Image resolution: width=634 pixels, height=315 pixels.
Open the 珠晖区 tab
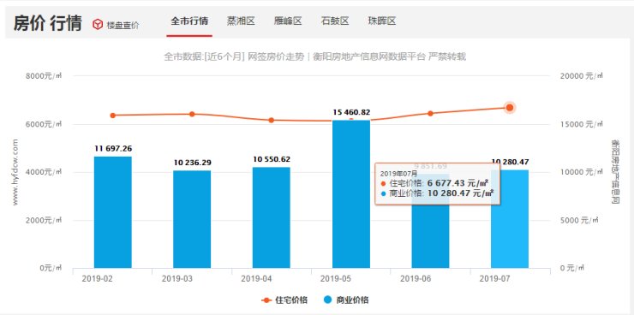tap(382, 21)
